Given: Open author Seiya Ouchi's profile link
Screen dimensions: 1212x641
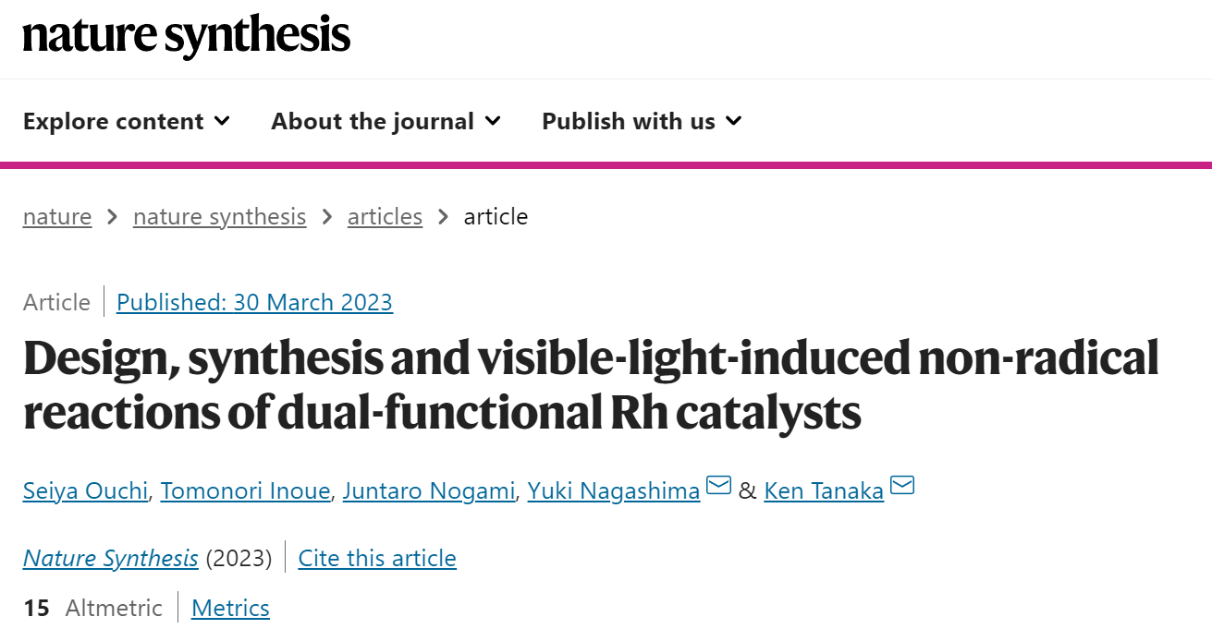Looking at the screenshot, I should click(85, 490).
